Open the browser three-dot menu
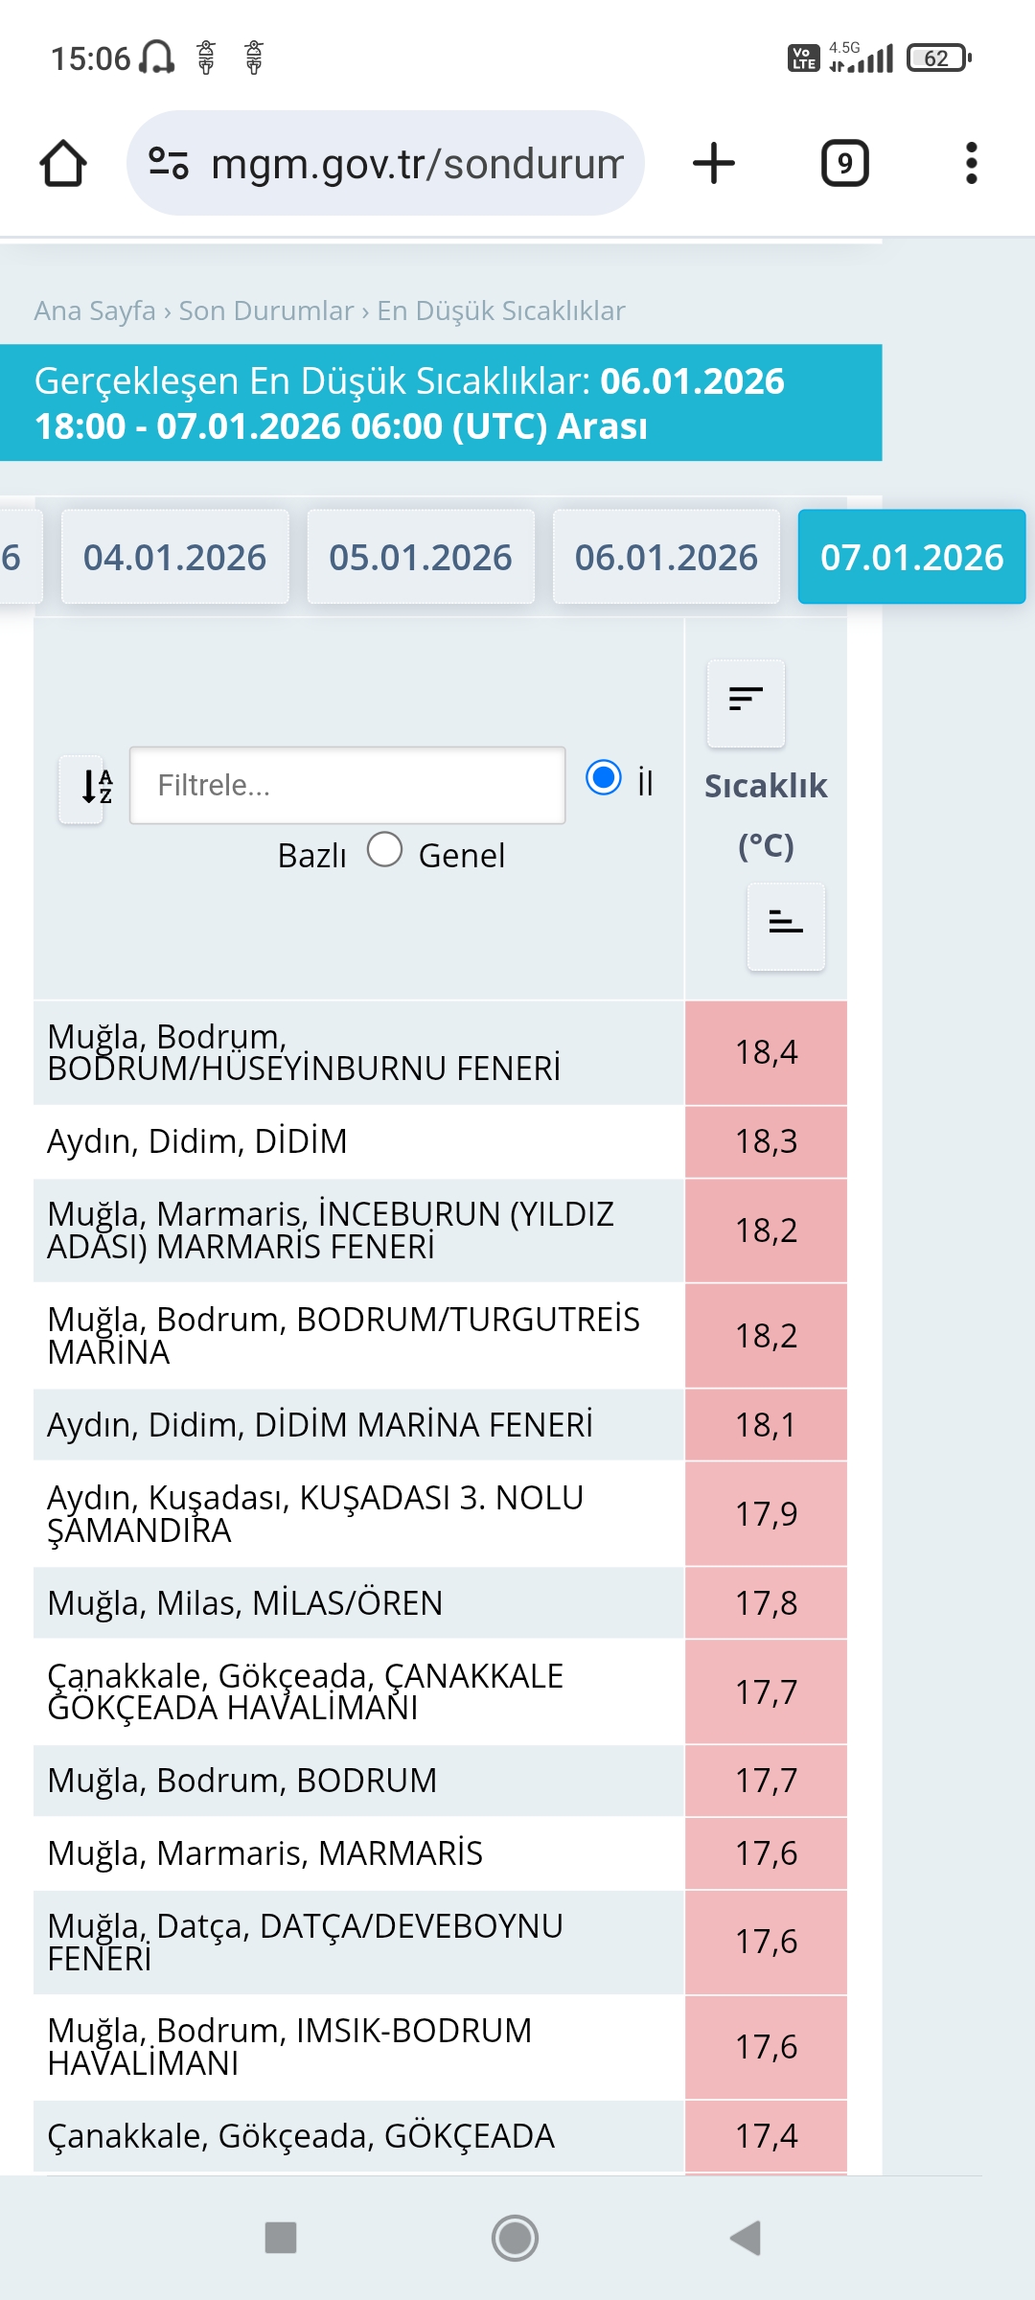The width and height of the screenshot is (1035, 2300). 971,163
